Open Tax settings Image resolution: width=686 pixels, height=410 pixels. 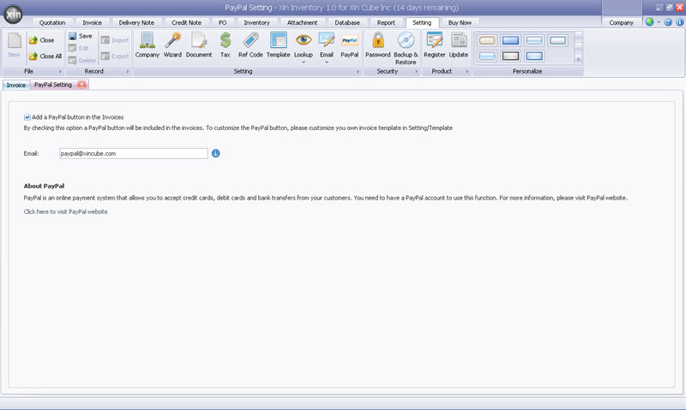coord(226,45)
